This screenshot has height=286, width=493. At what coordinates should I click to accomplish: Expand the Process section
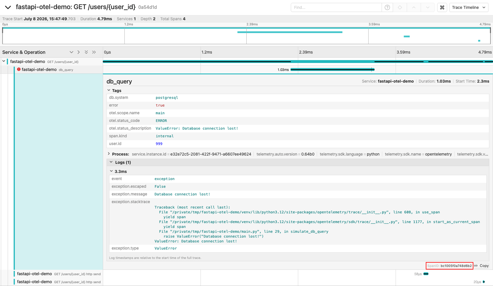coord(109,154)
